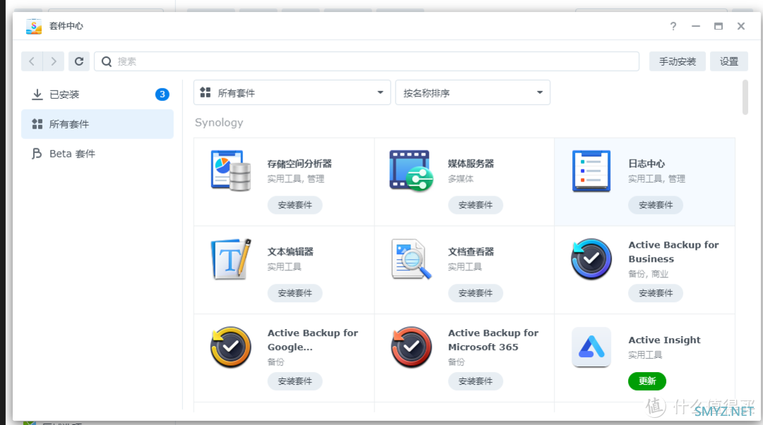Open the Active Backup for Google icon

(230, 347)
